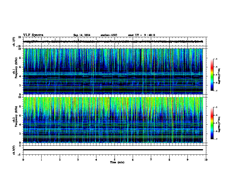Click the thick black ch.3 voltage trace

pyautogui.click(x=113, y=150)
